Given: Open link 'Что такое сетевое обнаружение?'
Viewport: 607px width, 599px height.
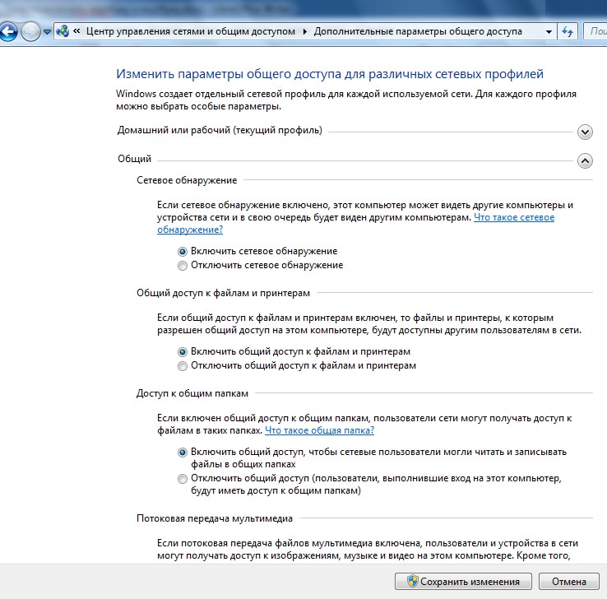Looking at the screenshot, I should pyautogui.click(x=514, y=217).
